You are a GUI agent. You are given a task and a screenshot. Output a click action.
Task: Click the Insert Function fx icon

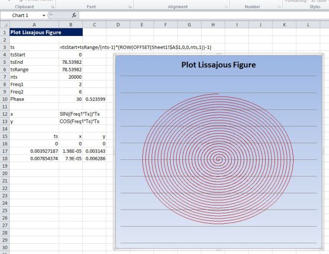[x=75, y=15]
